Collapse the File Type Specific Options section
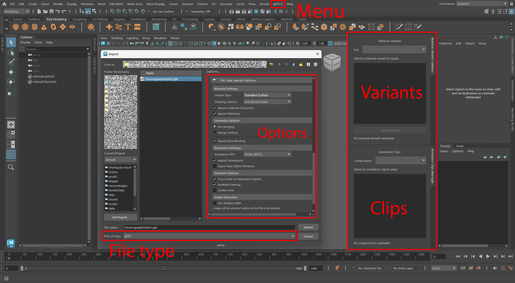The width and height of the screenshot is (515, 283). coord(214,80)
